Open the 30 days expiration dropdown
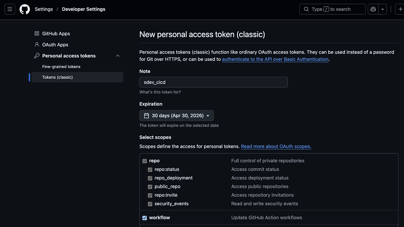This screenshot has width=404, height=227. click(x=176, y=116)
